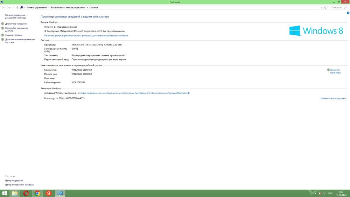Click 'Windows 8.1 Профессиональная' edition text
Image resolution: width=350 pixels, height=197 pixels.
61,27
